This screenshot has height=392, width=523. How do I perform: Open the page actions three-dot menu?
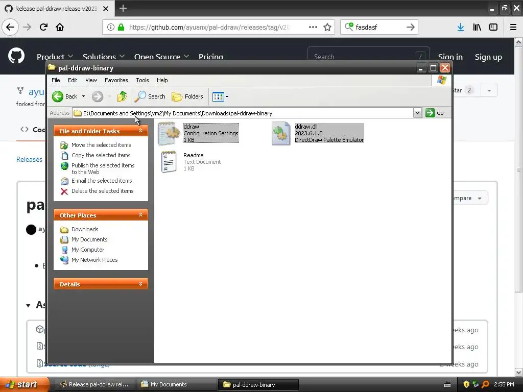(x=313, y=27)
